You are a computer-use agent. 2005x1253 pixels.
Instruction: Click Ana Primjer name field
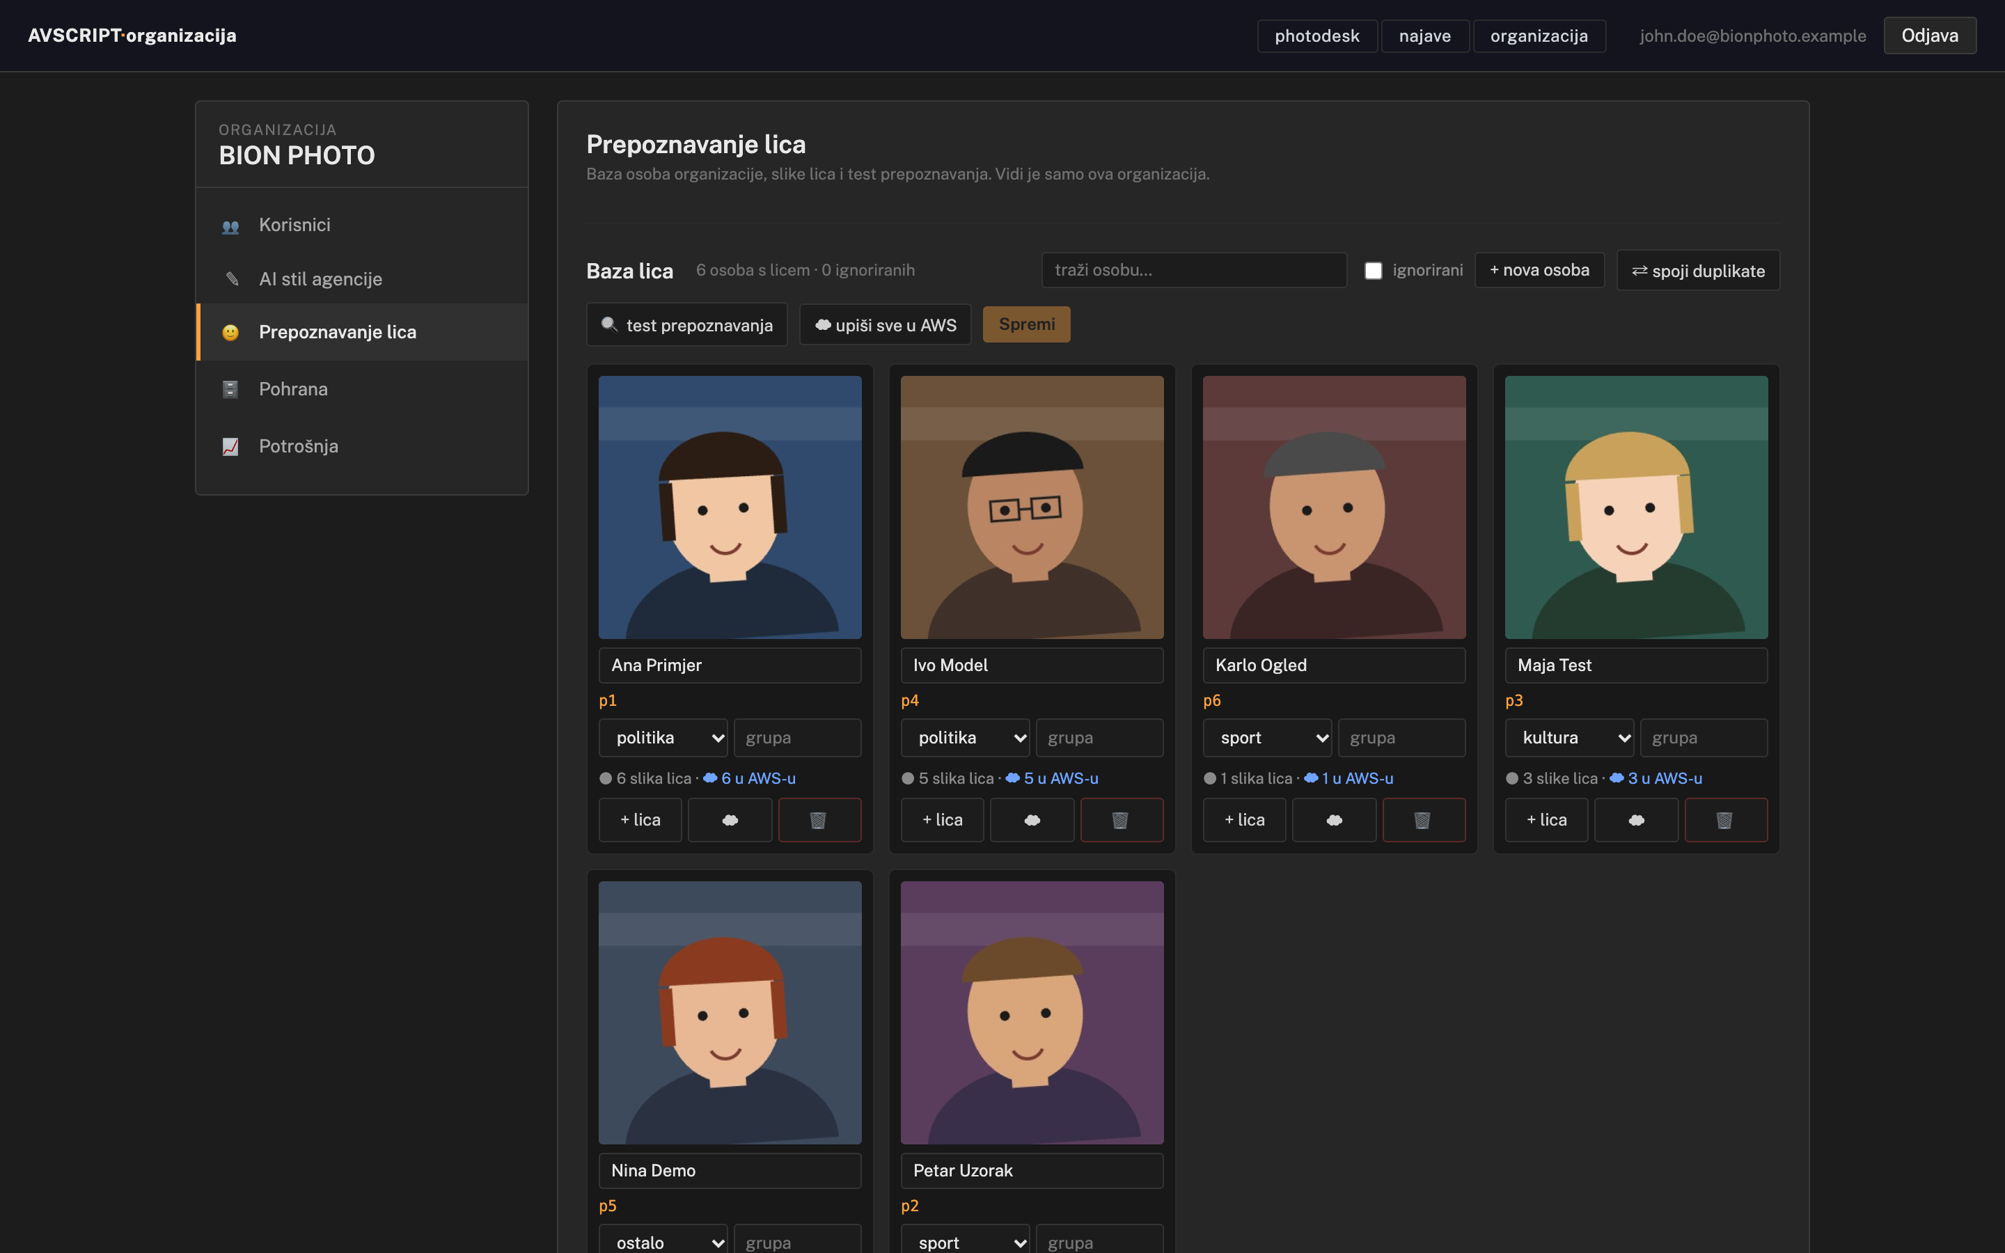(730, 665)
